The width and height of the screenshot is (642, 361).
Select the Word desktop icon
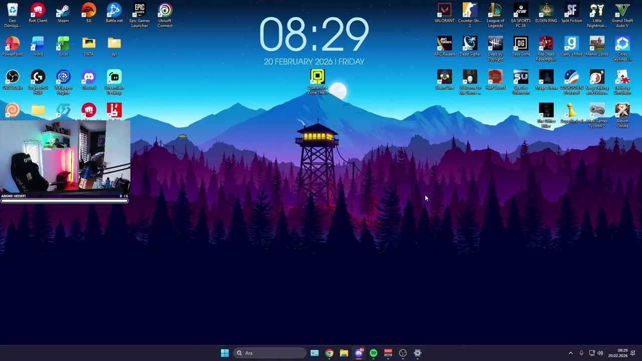click(x=38, y=47)
